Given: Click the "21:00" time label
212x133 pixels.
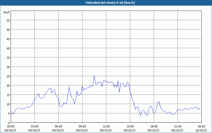Looking at the screenshot, I should pos(178,127).
